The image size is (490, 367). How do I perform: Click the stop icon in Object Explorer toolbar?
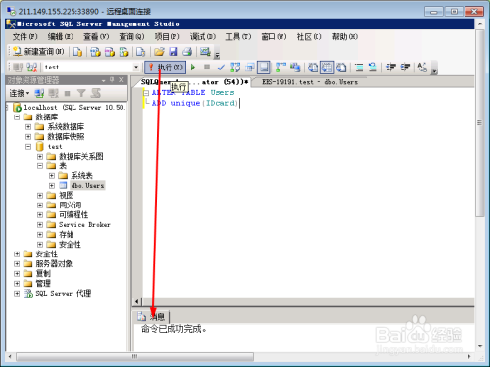[68, 94]
